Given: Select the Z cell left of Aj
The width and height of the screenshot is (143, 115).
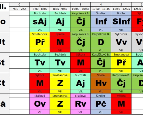Looking at the screenshot, I should 60,83.
